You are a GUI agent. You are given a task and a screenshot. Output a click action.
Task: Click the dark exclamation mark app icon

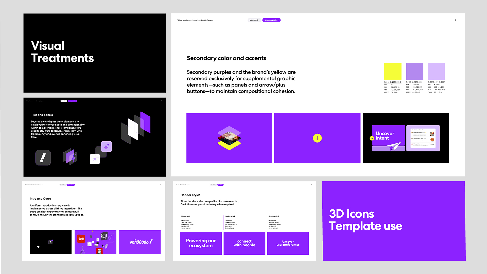(x=43, y=158)
